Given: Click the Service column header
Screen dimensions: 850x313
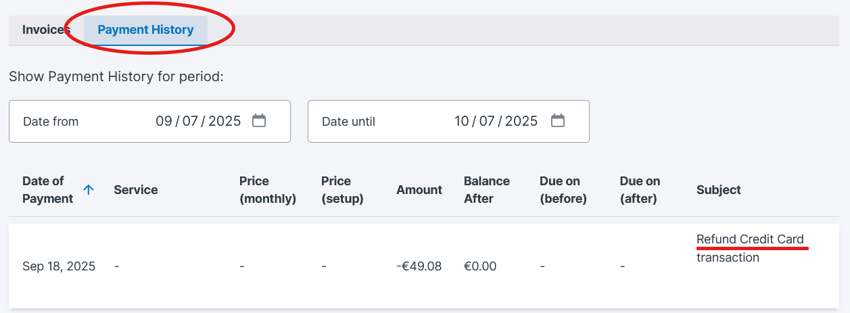Looking at the screenshot, I should (135, 190).
